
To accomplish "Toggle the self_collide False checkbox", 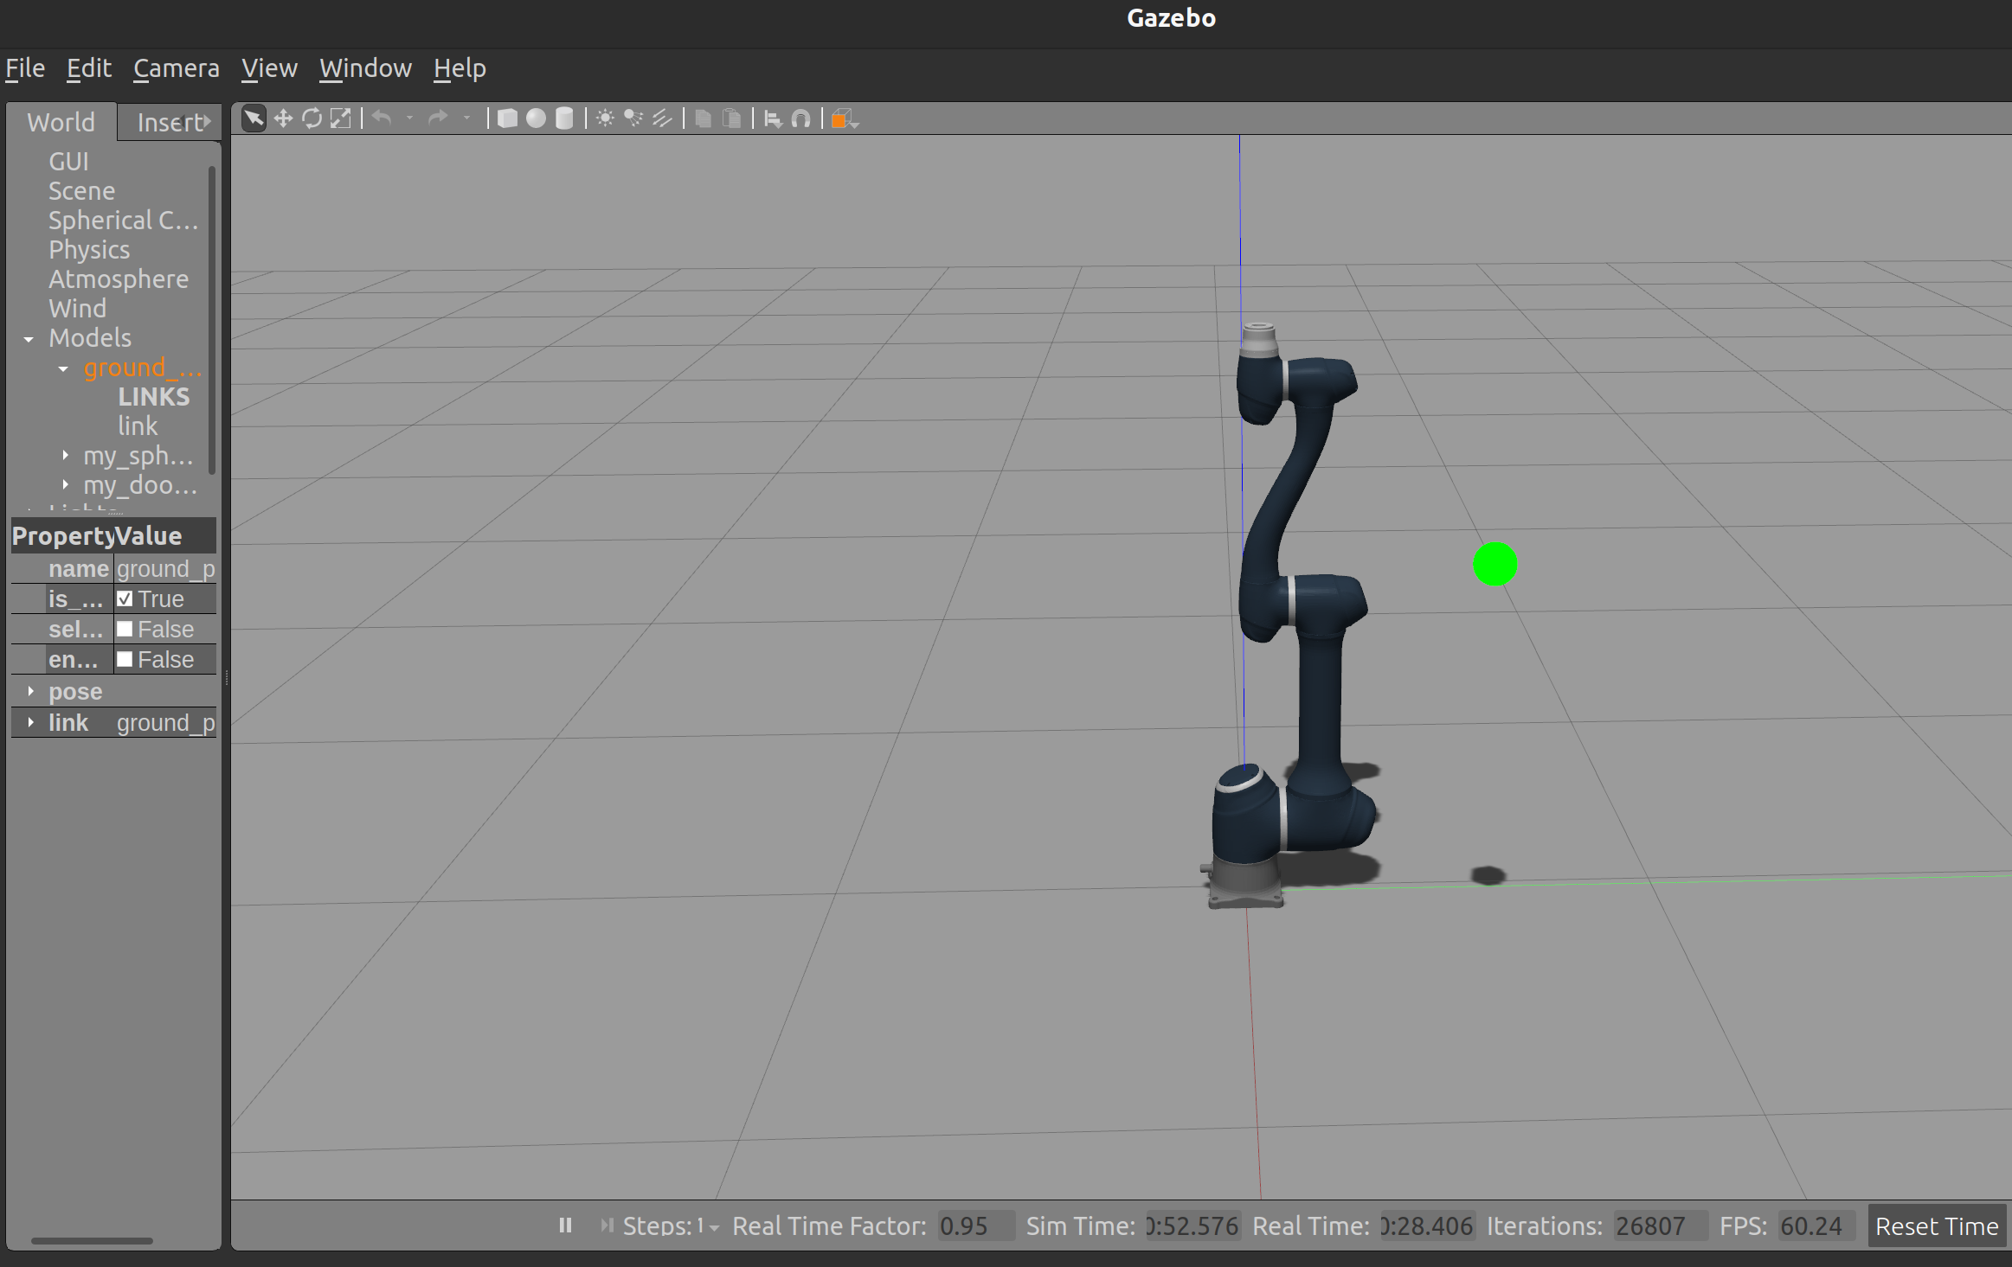I will coord(125,630).
